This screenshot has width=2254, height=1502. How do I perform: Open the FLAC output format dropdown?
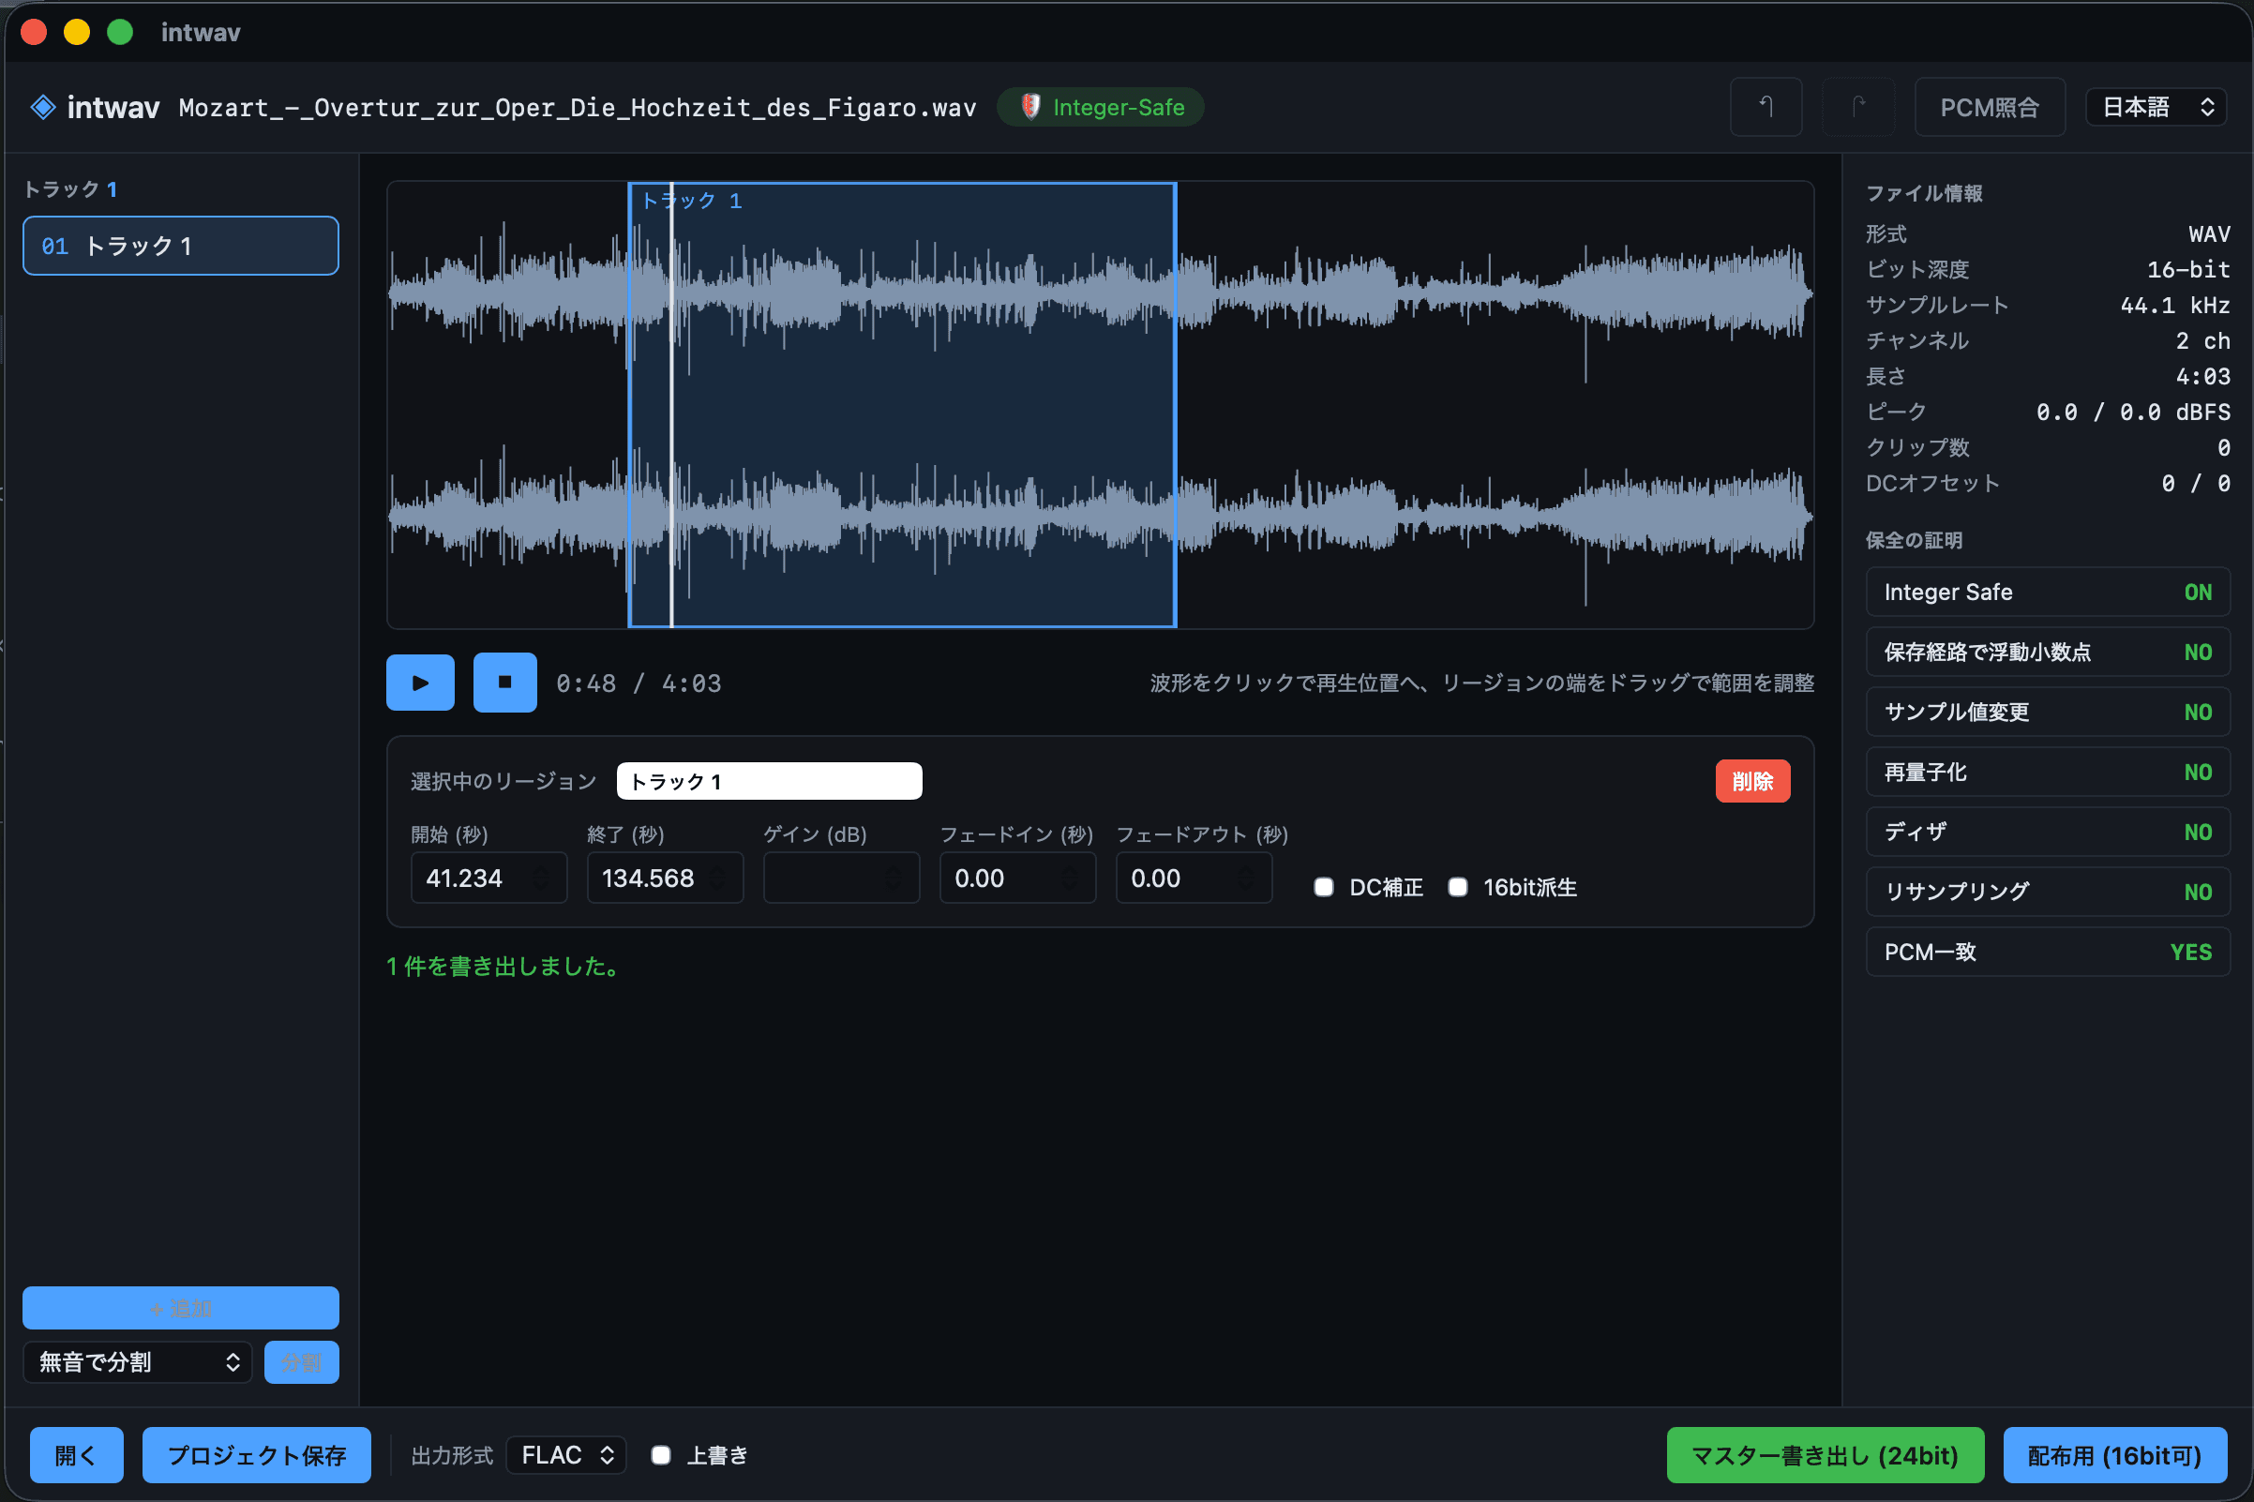[x=565, y=1455]
